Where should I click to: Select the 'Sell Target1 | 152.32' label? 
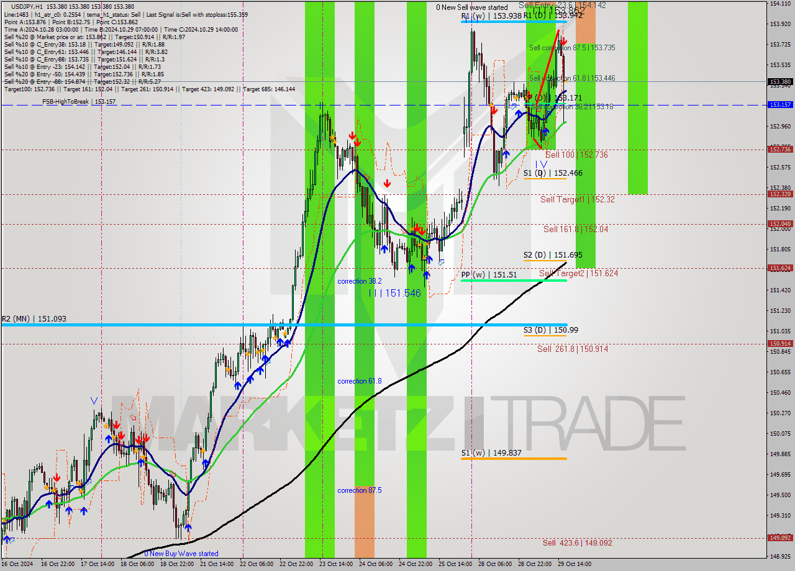click(x=578, y=199)
